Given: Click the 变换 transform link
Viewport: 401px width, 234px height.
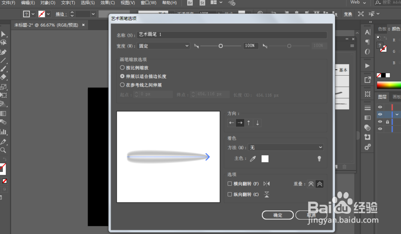Looking at the screenshot, I should pyautogui.click(x=348, y=14).
